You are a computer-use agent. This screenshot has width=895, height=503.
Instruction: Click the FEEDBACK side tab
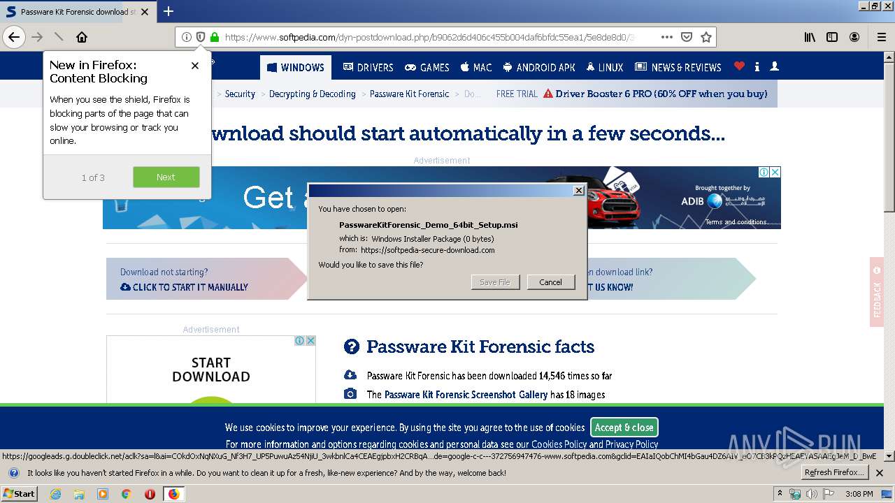click(877, 292)
